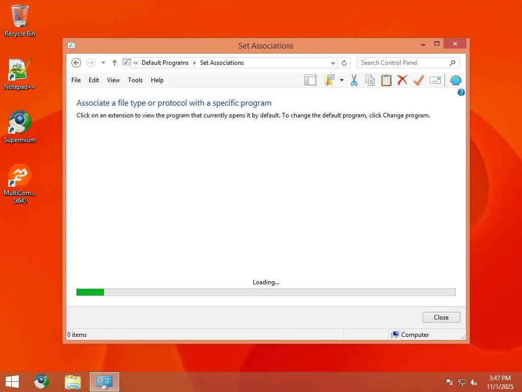Click the folder options toolbar icon
This screenshot has height=392, width=522.
pyautogui.click(x=329, y=80)
